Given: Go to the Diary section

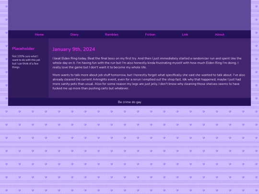Looking at the screenshot, I should (x=74, y=34).
